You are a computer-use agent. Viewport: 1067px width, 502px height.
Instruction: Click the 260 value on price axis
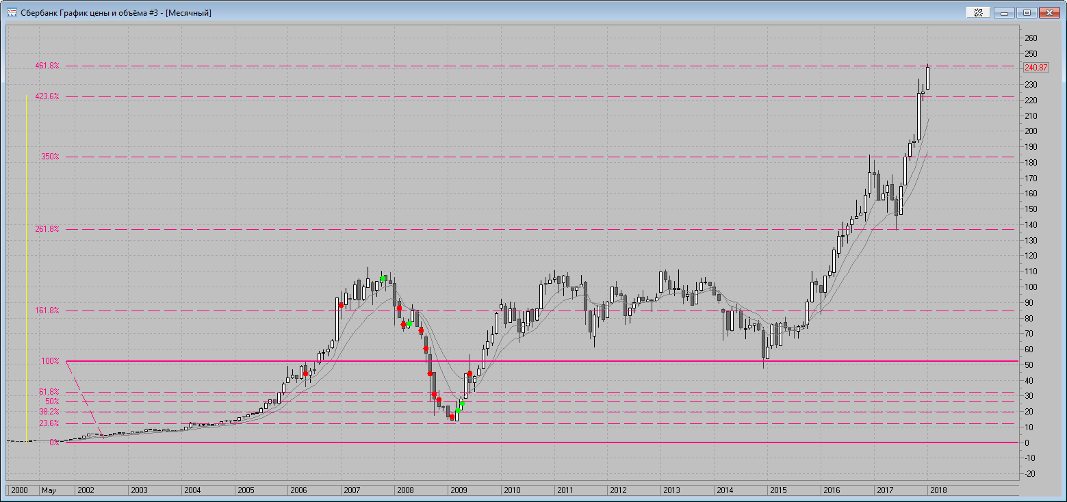[1031, 38]
